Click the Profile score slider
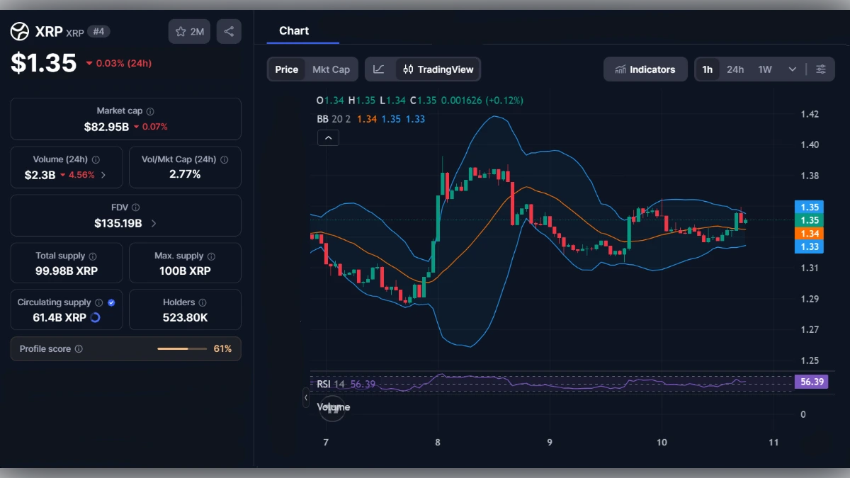Image resolution: width=850 pixels, height=478 pixels. (181, 348)
